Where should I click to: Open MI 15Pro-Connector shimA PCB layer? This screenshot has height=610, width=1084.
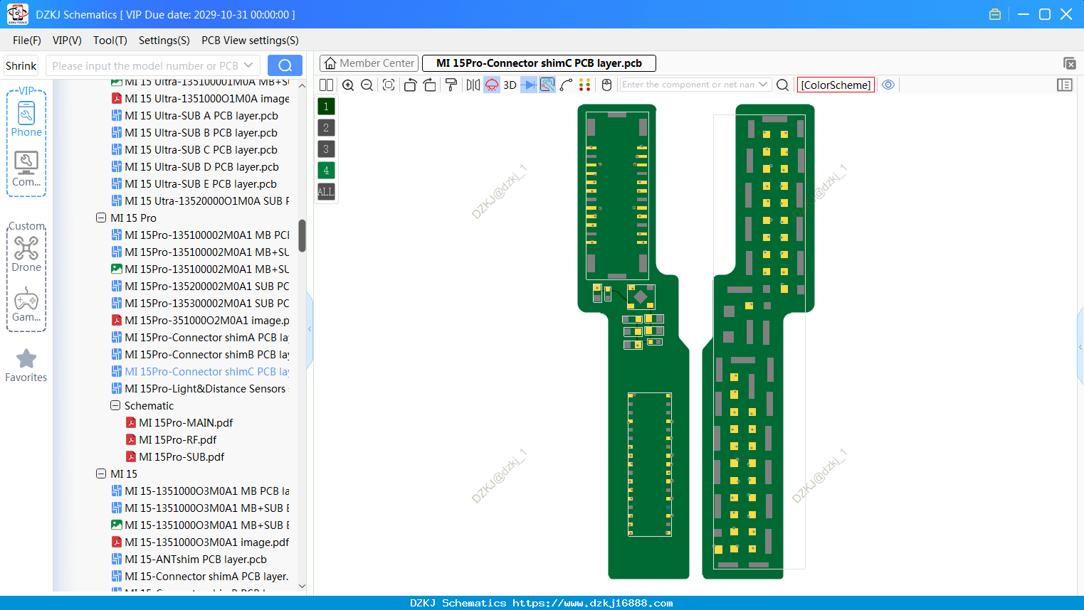[x=201, y=337]
